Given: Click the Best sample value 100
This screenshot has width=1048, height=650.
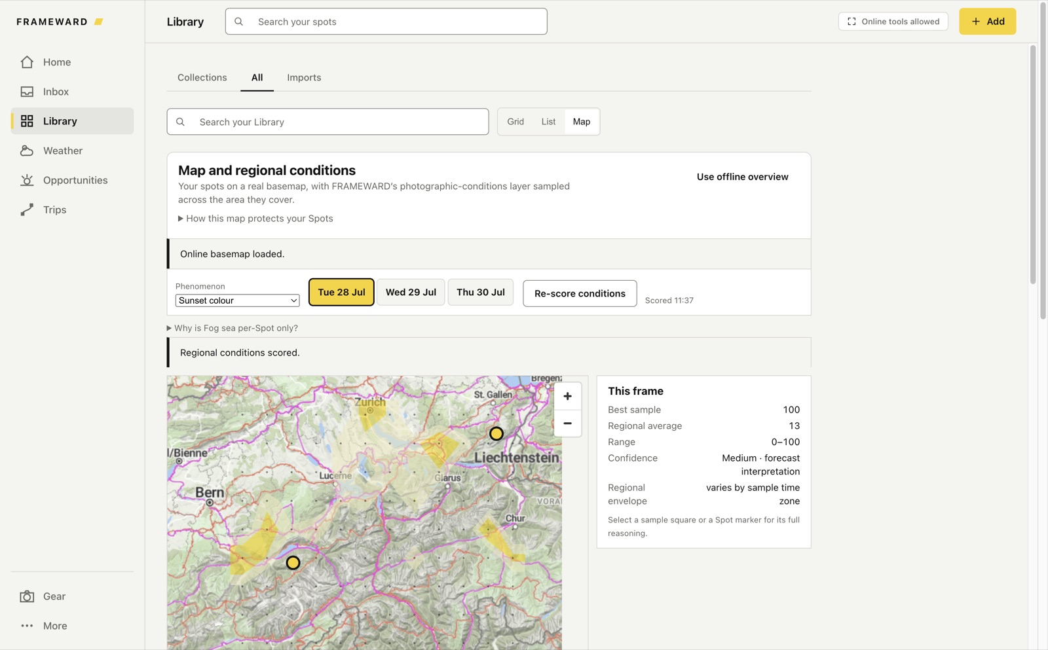Looking at the screenshot, I should coord(791,410).
